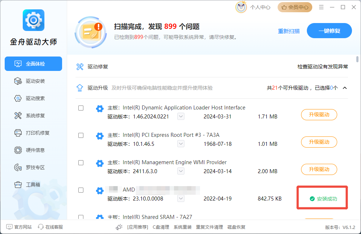Click the version number V6.1.2 text
The height and width of the screenshot is (234, 361).
(349, 228)
